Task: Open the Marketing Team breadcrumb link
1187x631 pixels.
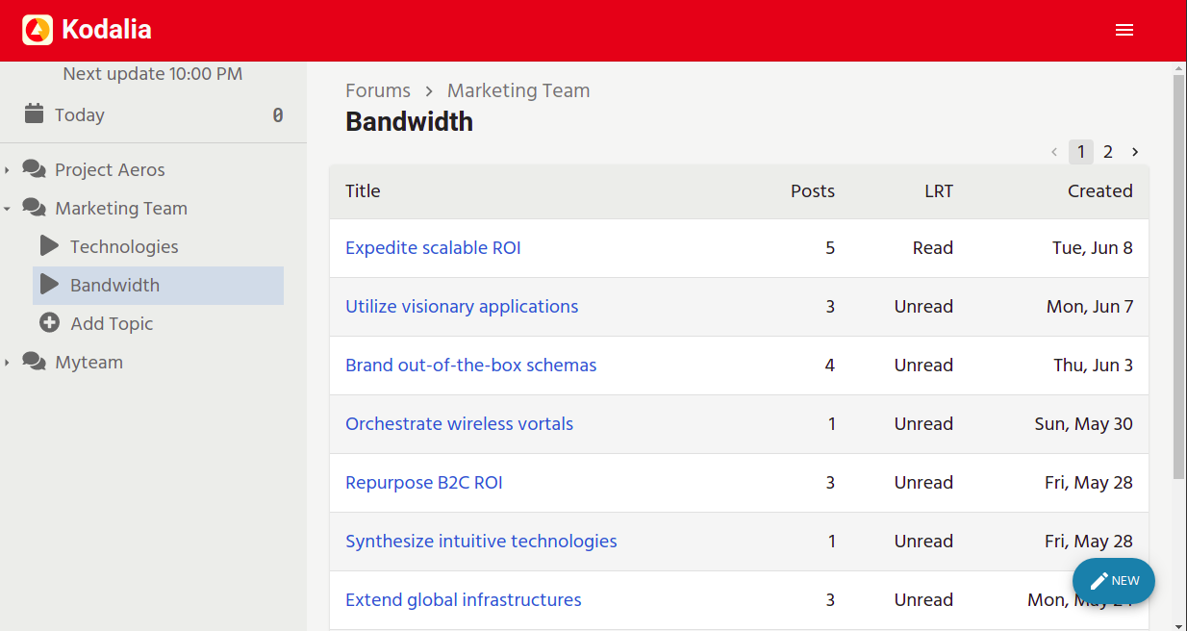Action: pyautogui.click(x=518, y=90)
